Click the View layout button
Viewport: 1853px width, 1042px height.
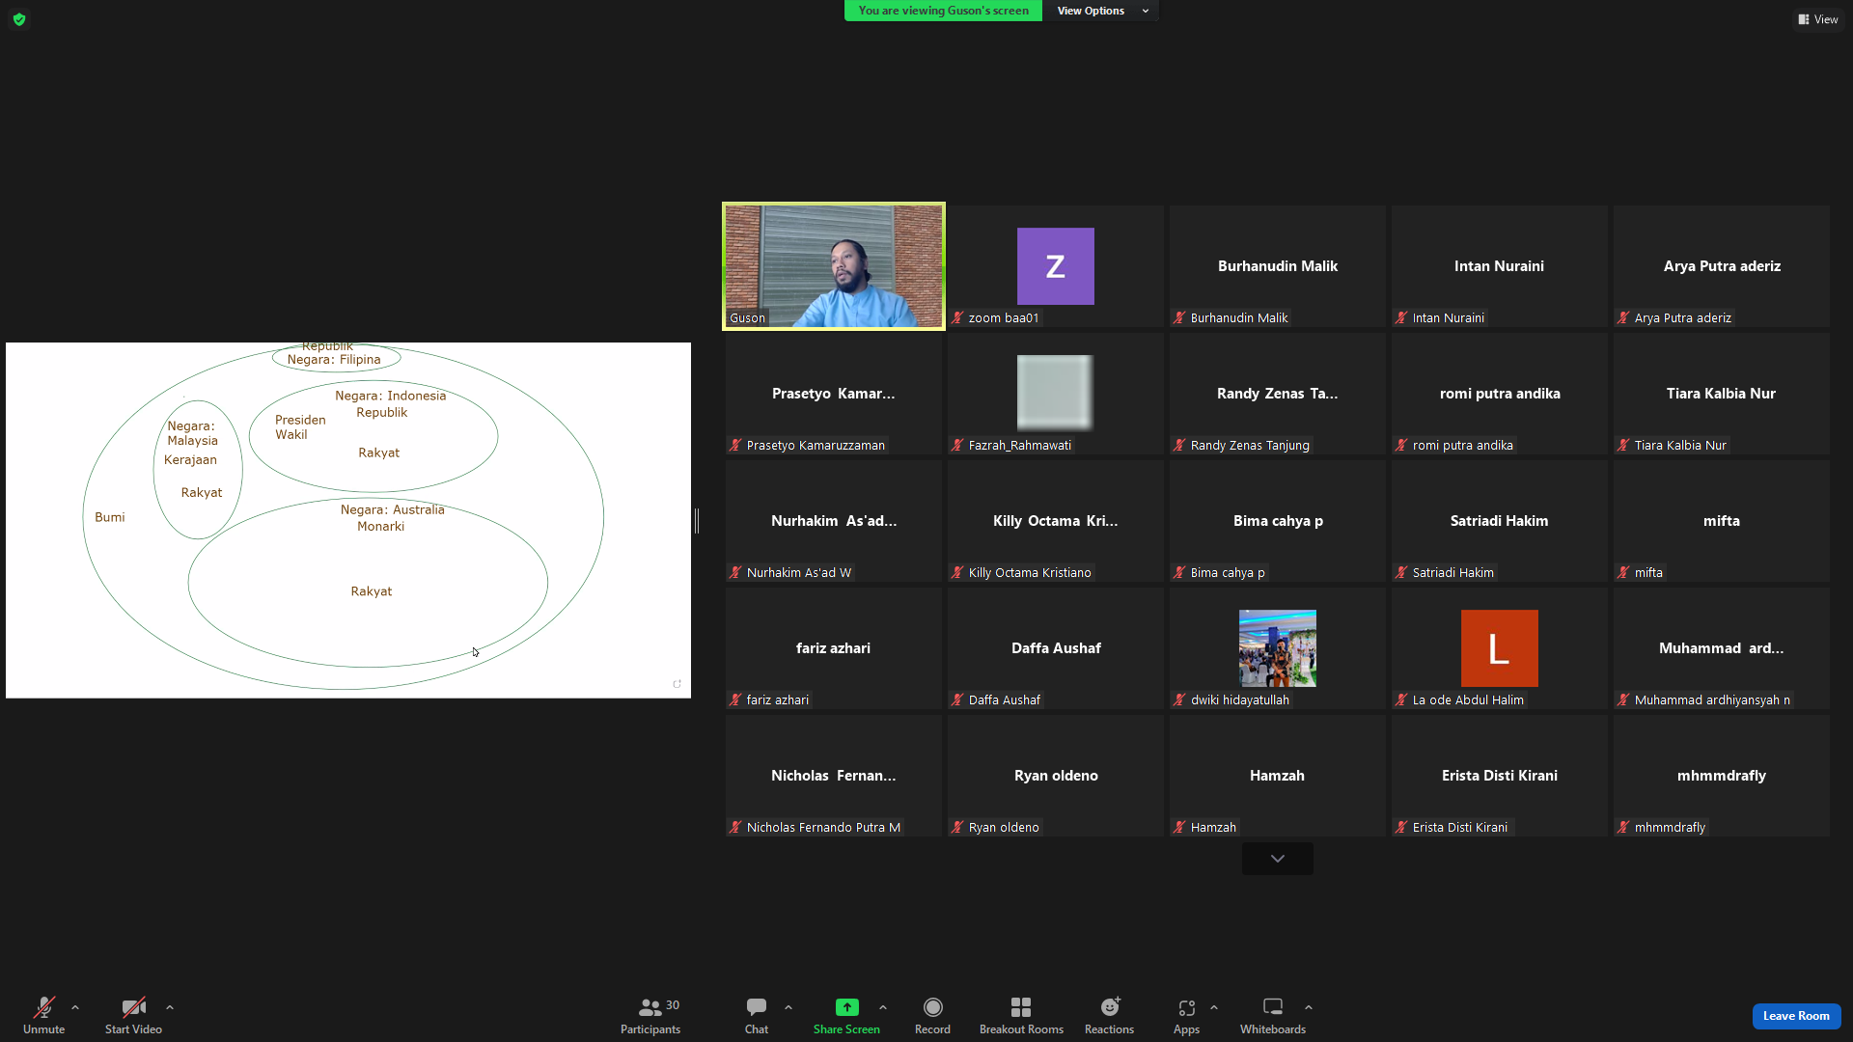pos(1818,19)
